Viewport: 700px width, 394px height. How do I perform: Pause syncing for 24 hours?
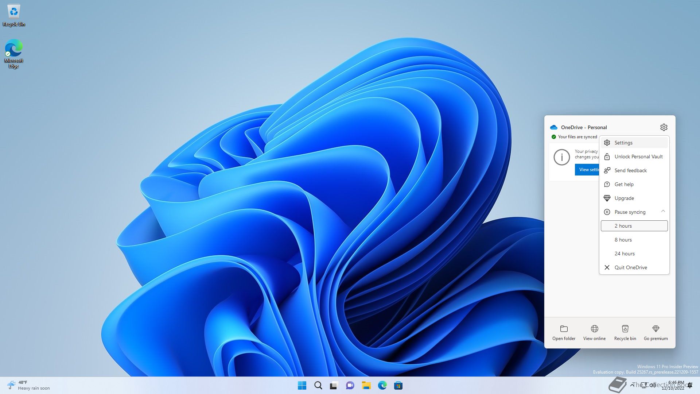tap(634, 254)
